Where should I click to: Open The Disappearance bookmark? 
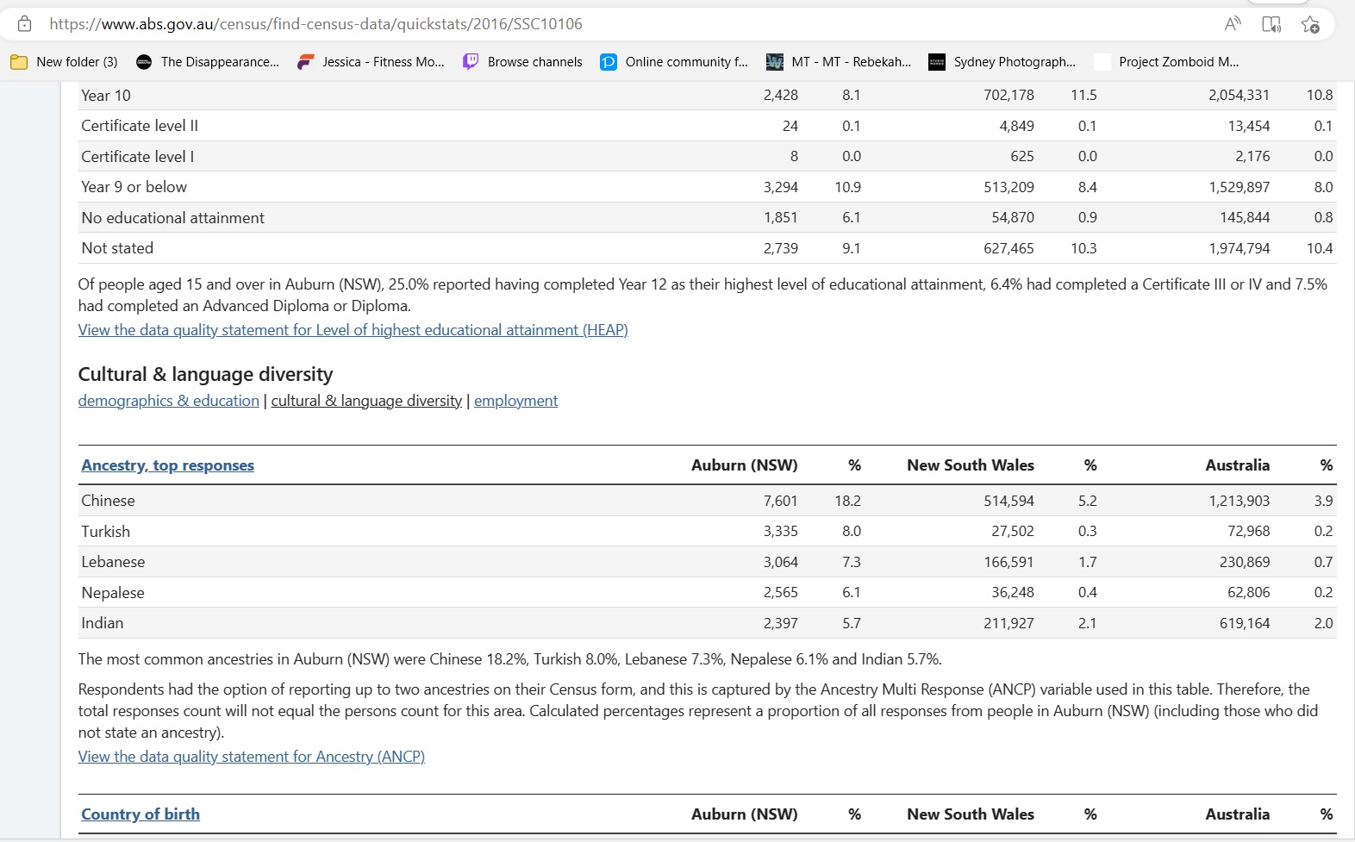click(x=208, y=62)
